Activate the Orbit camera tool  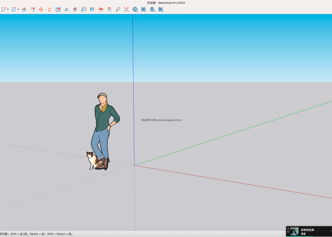(x=101, y=9)
